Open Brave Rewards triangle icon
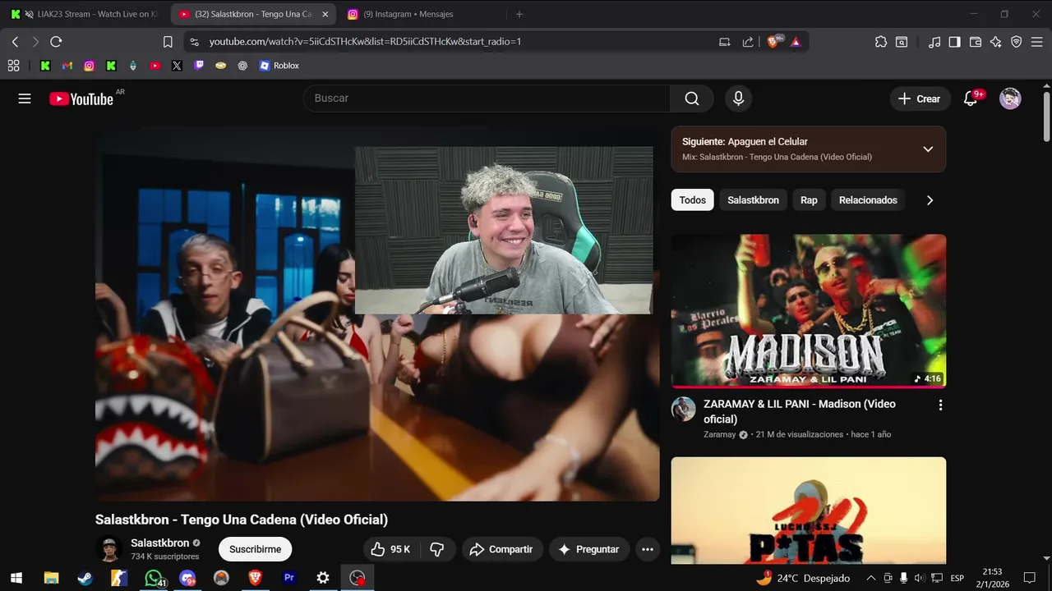Screen dimensions: 1052x591 click(796, 41)
